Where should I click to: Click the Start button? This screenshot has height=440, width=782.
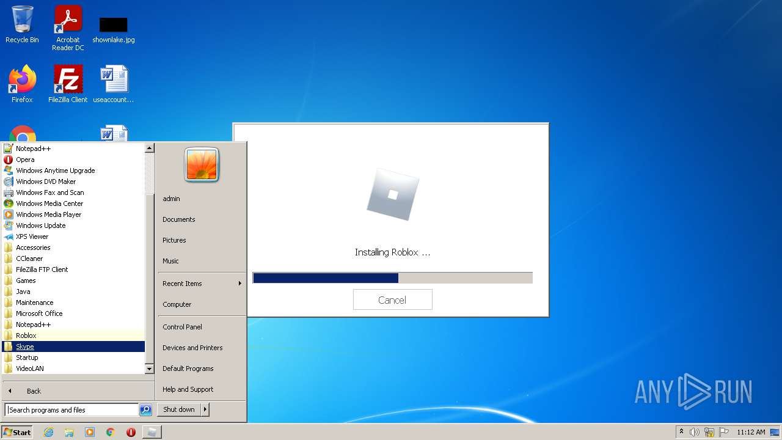17,432
